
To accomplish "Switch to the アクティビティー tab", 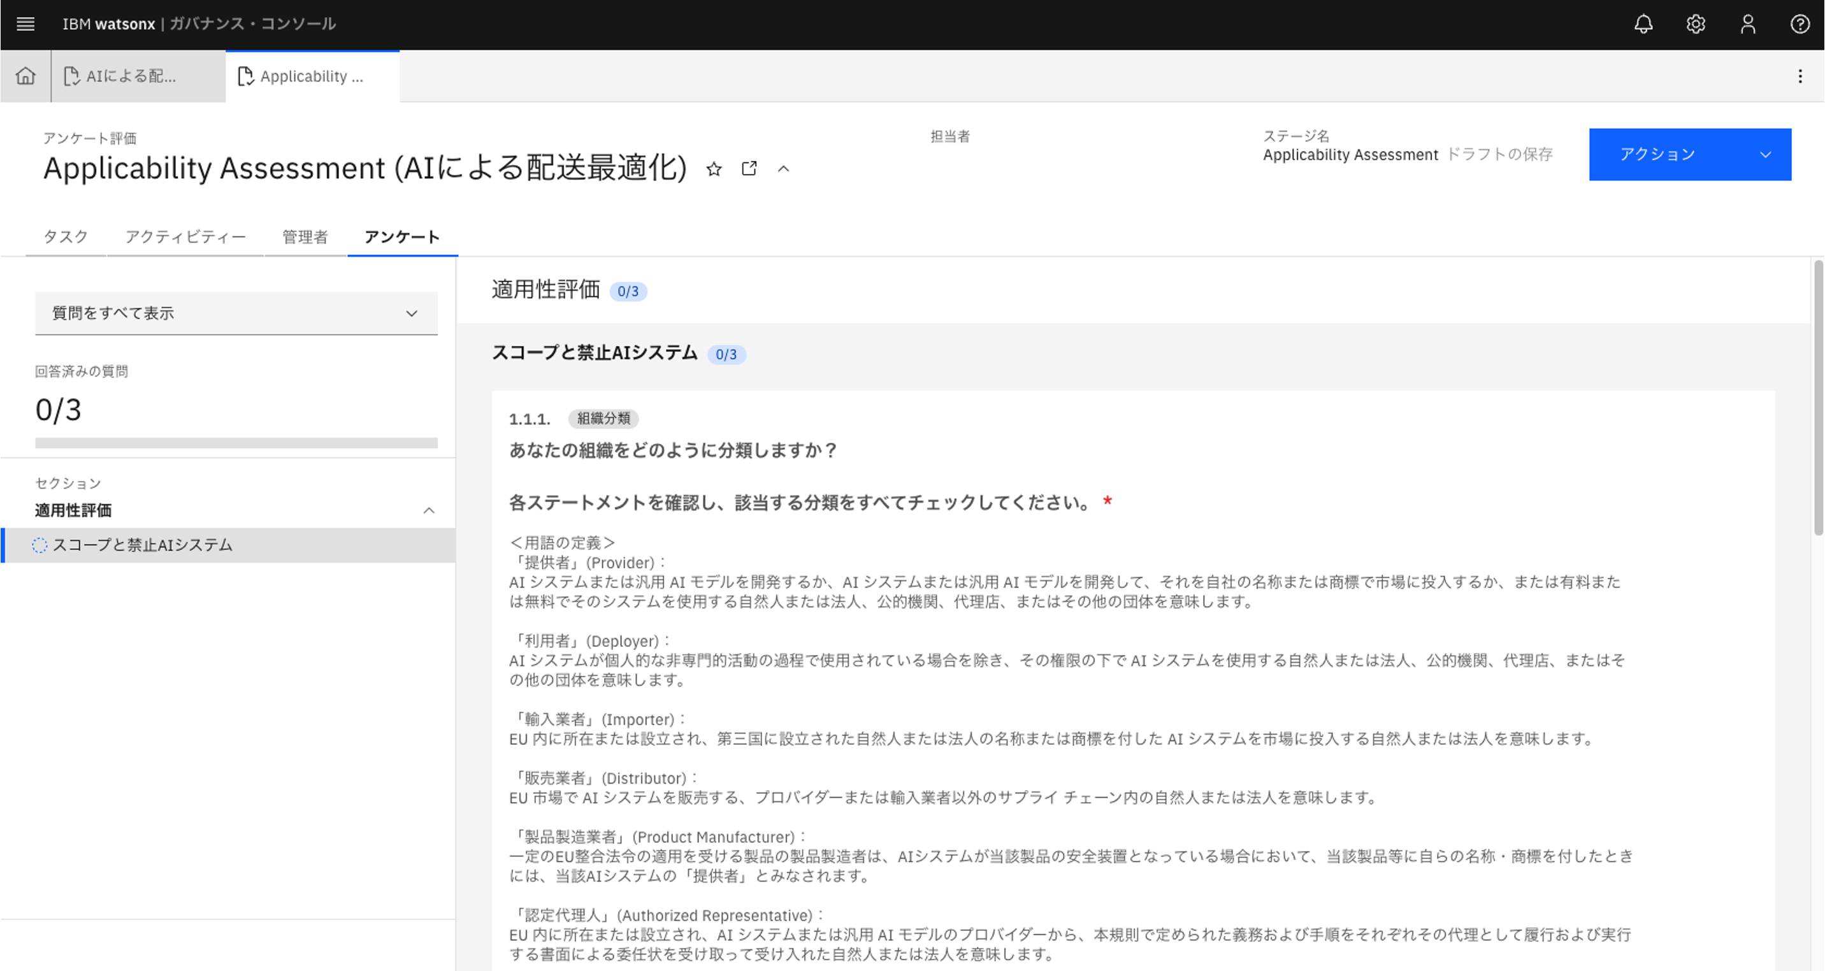I will 185,236.
